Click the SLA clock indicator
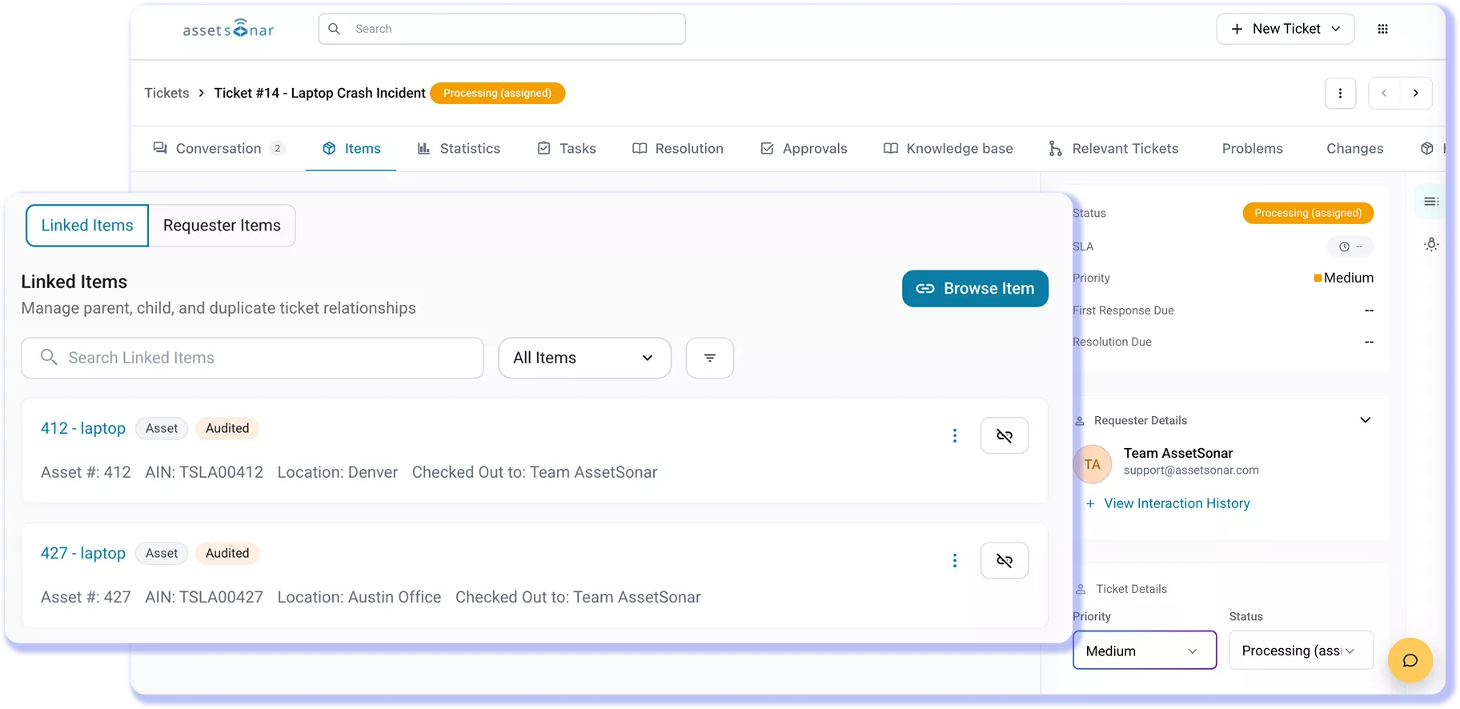The width and height of the screenshot is (1460, 709). click(x=1350, y=246)
